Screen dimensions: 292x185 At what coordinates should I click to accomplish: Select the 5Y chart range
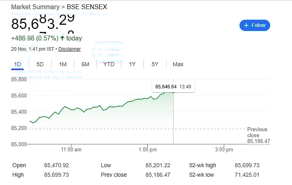[155, 64]
